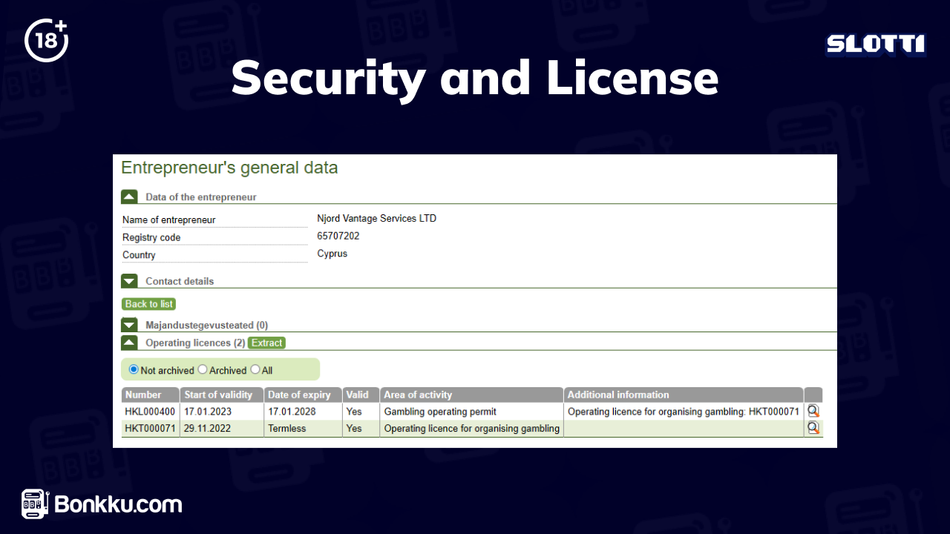Sort by Date of expiry column header
This screenshot has width=950, height=534.
303,395
